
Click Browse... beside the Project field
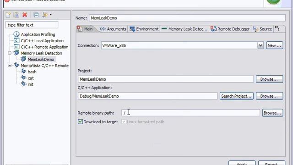tap(269, 79)
